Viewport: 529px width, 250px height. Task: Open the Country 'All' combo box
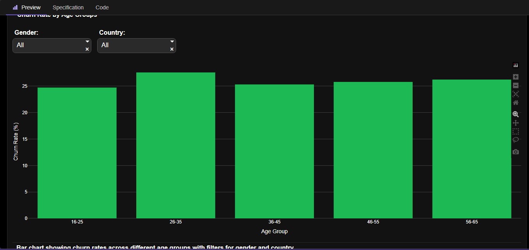click(137, 46)
